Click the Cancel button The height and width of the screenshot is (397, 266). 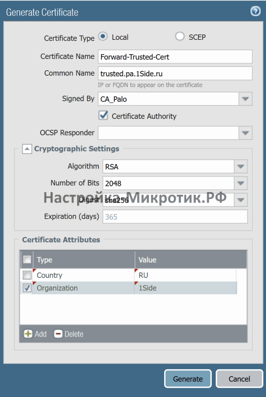[x=239, y=379]
